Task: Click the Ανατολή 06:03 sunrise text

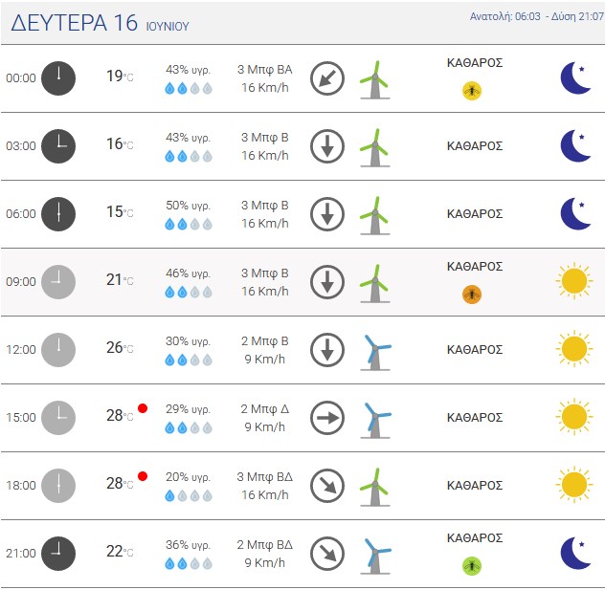Action: 504,16
